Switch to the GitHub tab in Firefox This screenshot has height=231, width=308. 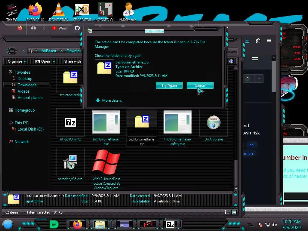coord(77,28)
